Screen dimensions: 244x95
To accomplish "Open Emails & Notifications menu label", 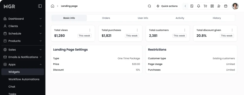I will pos(23,57).
